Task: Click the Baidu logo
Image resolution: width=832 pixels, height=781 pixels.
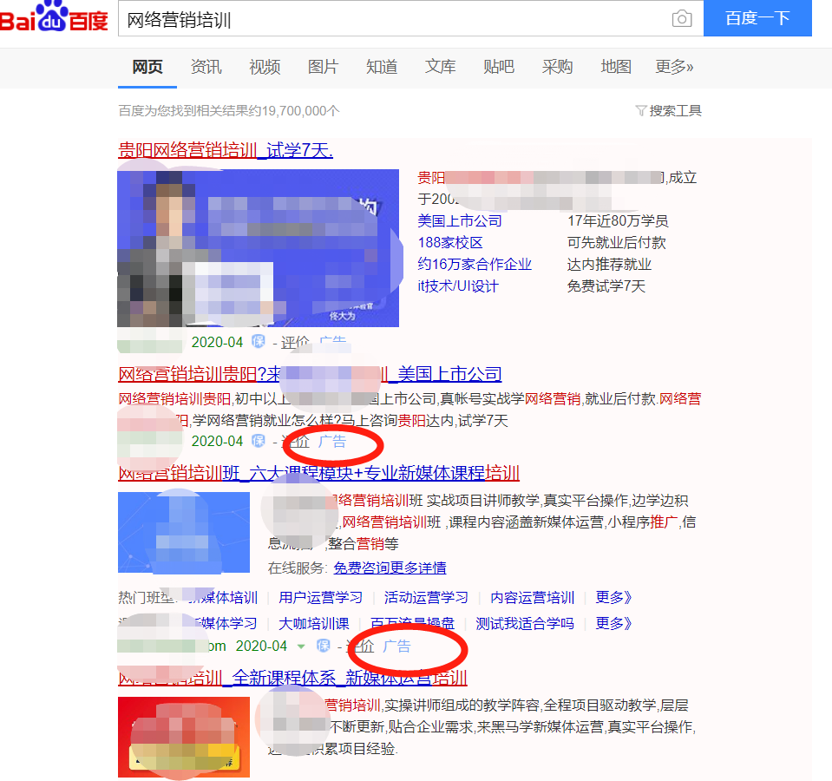Action: point(54,17)
